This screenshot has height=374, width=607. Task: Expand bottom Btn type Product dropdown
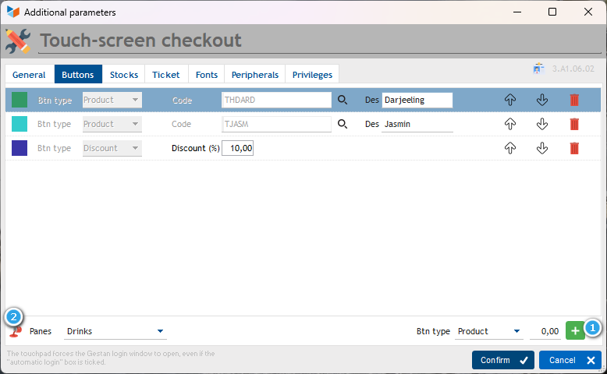click(489, 331)
